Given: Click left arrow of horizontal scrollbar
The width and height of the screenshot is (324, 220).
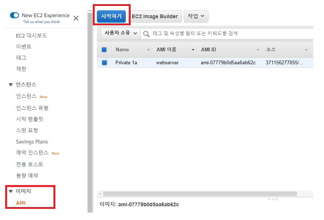Looking at the screenshot, I should 100,194.
